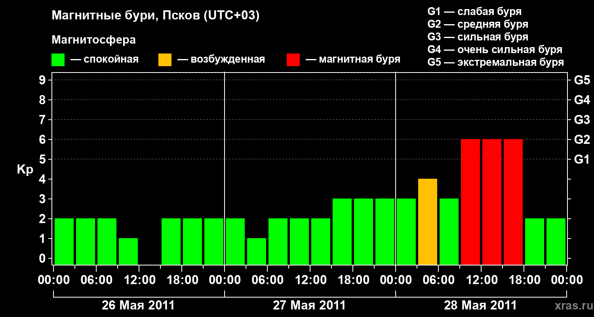Click the green Kp 3 bar at 21:00 on 27 Мая
594x317 pixels.
385,232
